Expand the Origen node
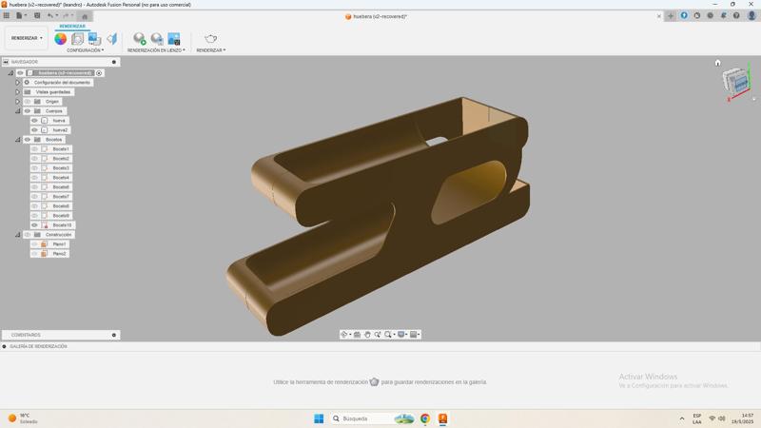 17,102
